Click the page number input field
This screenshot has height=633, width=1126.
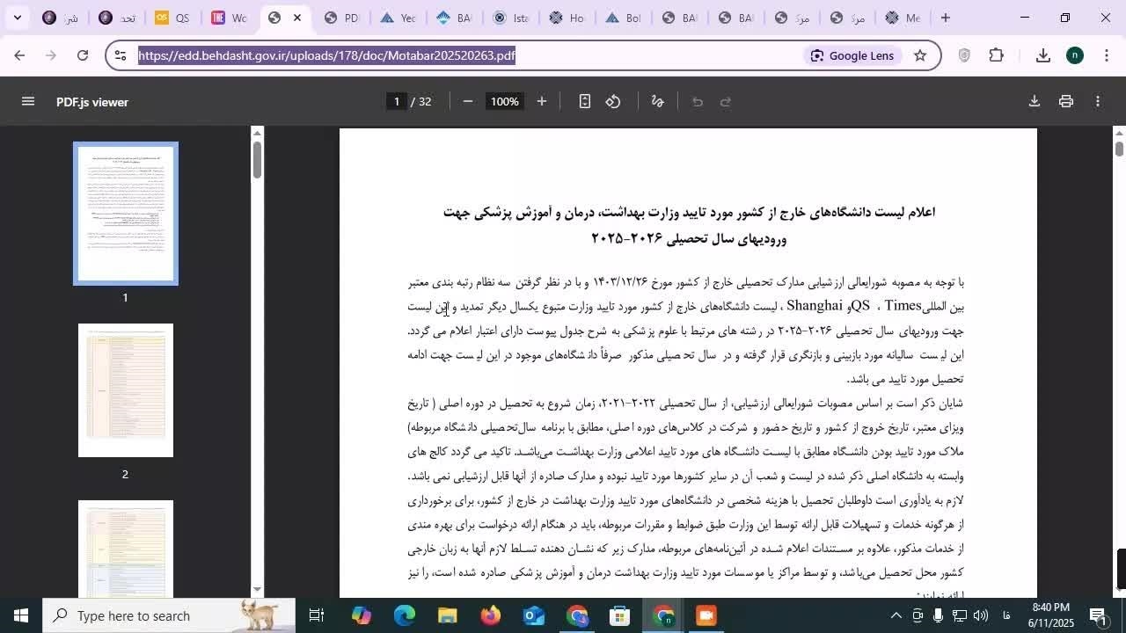coord(397,101)
